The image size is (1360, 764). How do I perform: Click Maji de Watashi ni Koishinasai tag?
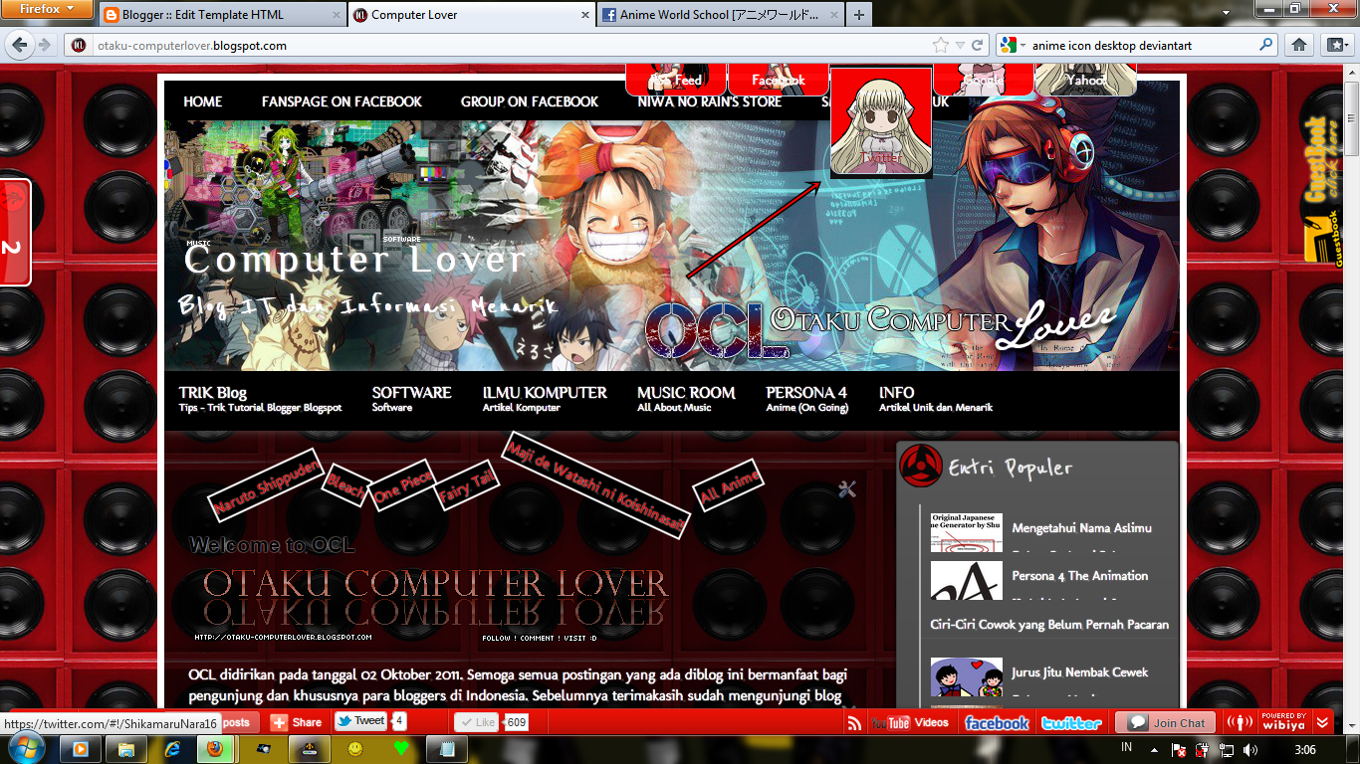(x=596, y=484)
